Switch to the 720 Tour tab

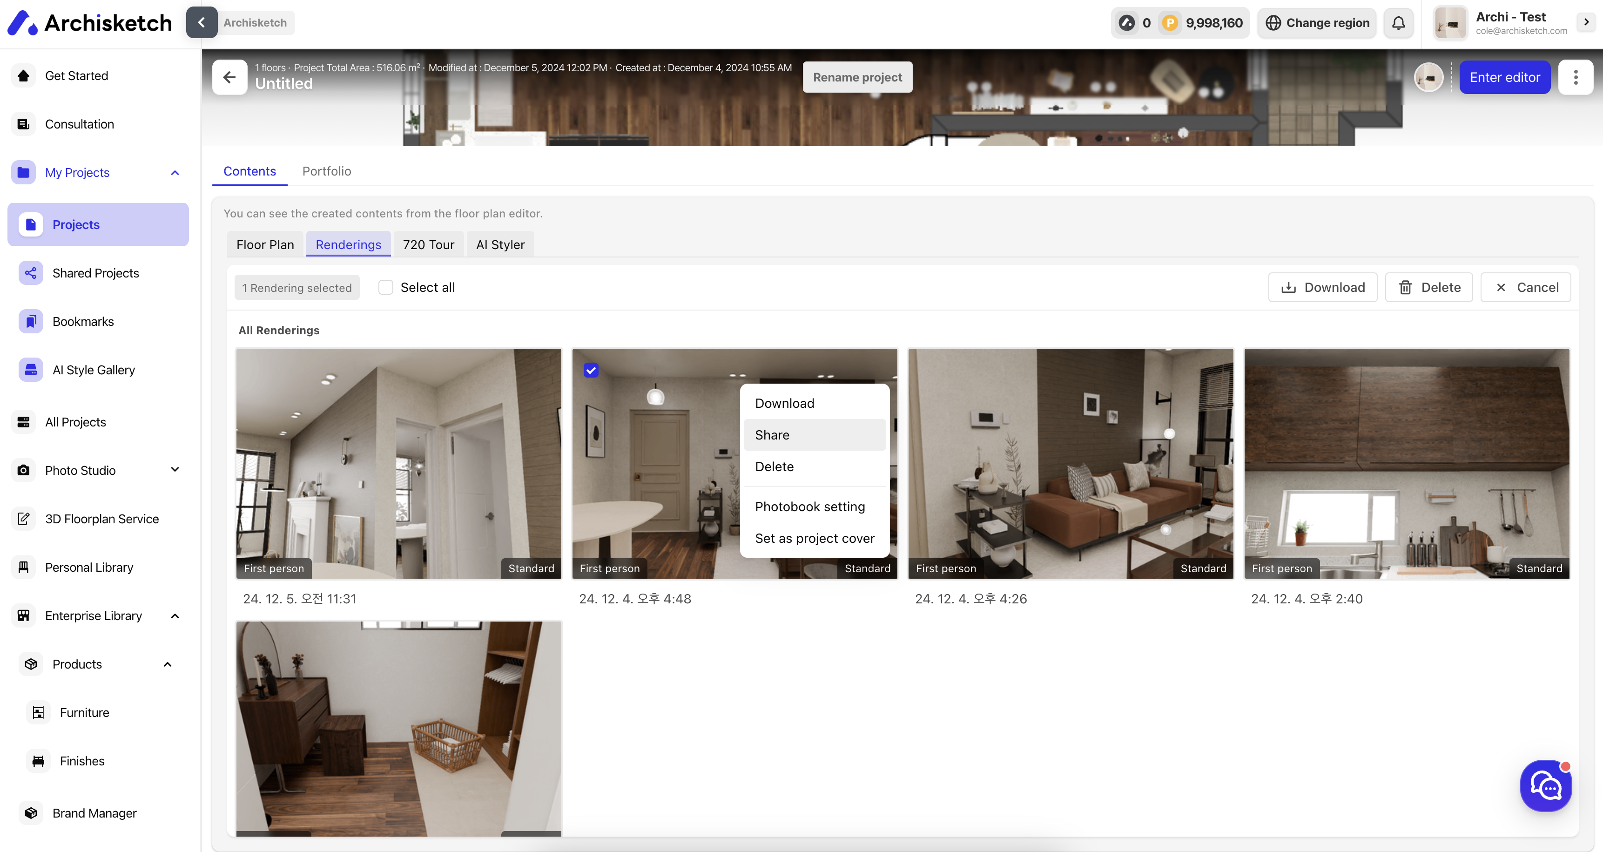click(428, 244)
